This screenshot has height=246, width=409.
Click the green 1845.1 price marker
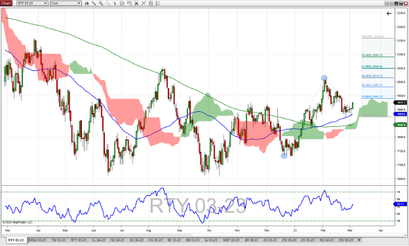[x=400, y=125]
